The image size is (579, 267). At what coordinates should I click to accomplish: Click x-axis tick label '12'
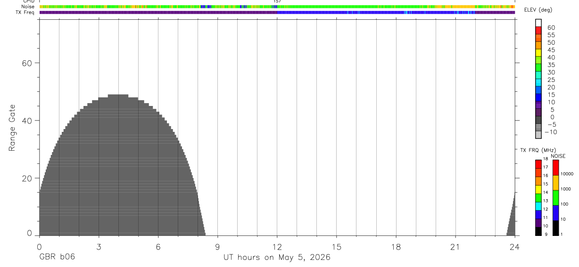[277, 247]
